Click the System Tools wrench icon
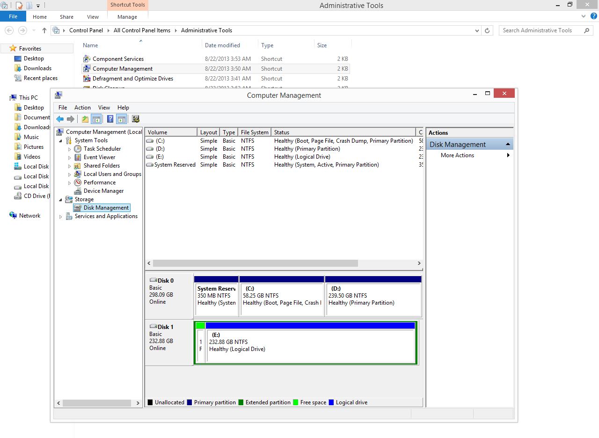The width and height of the screenshot is (599, 438). (x=69, y=140)
